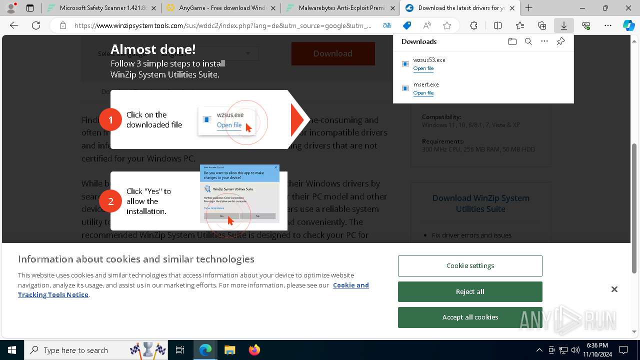This screenshot has height=360, width=640.
Task: Open network status tray icon
Action: pos(563,350)
